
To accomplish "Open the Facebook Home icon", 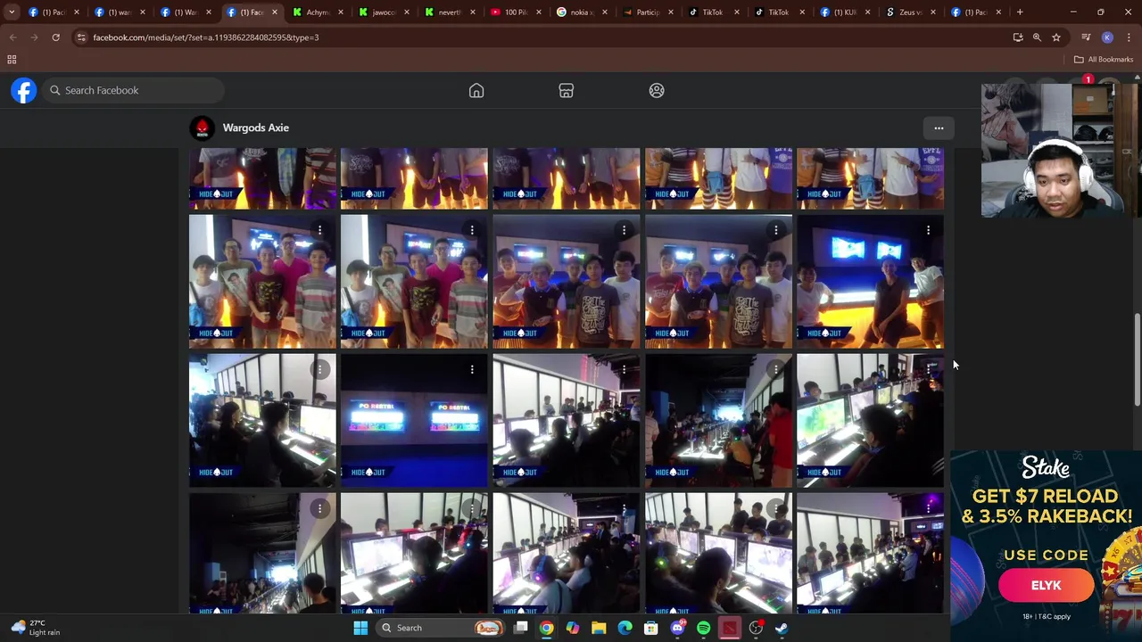I will (x=476, y=91).
